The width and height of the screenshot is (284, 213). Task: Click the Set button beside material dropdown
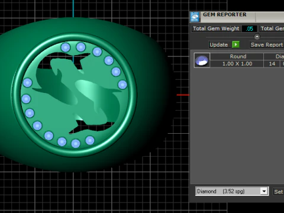(279, 192)
